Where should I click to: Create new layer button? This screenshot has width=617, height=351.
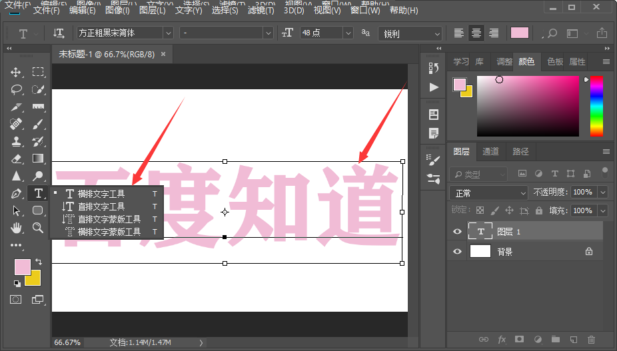(x=573, y=339)
